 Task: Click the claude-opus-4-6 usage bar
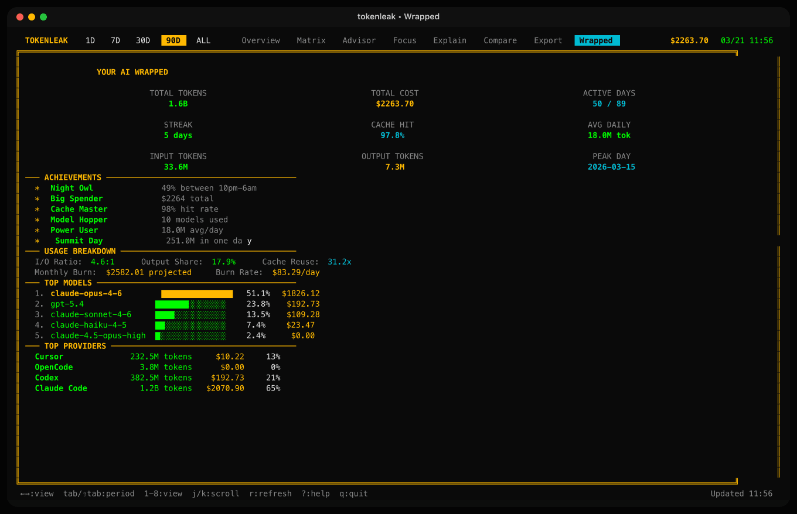(197, 293)
